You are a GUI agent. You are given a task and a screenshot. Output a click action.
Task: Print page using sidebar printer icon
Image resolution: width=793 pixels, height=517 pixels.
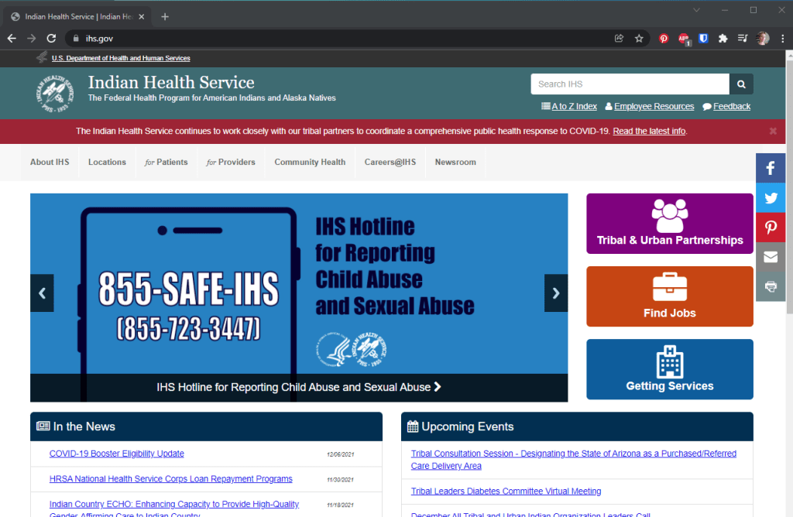pyautogui.click(x=771, y=286)
